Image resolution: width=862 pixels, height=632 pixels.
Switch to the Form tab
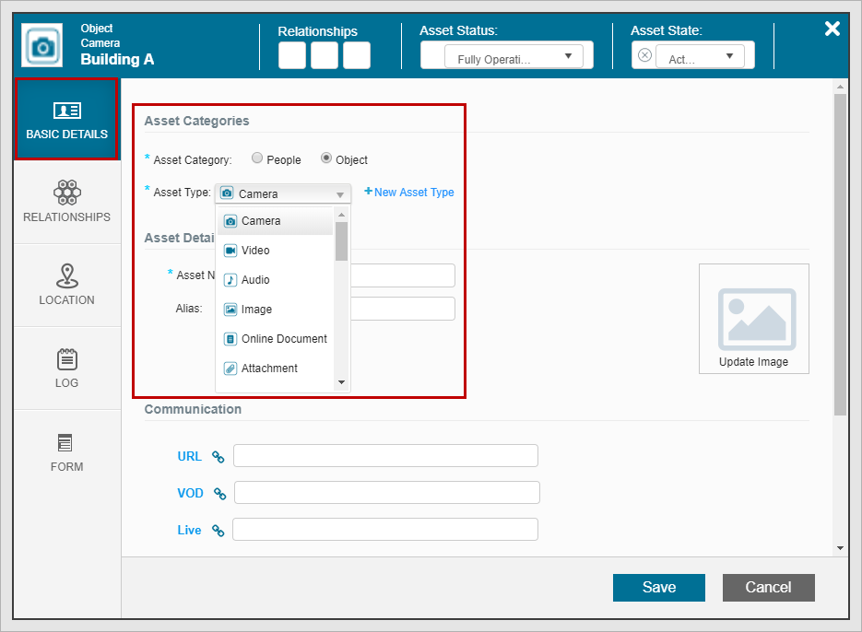pos(66,451)
